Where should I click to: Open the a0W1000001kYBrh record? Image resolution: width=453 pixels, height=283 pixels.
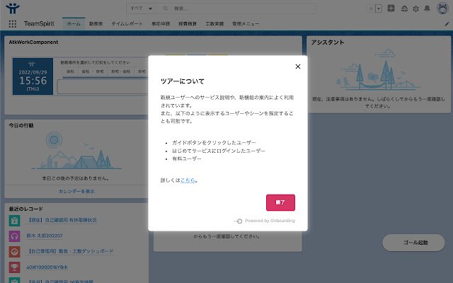click(x=47, y=267)
